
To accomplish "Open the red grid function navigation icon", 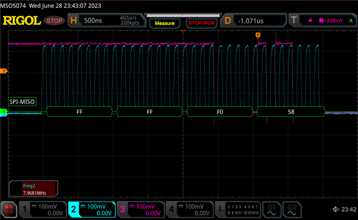I will pos(9,209).
